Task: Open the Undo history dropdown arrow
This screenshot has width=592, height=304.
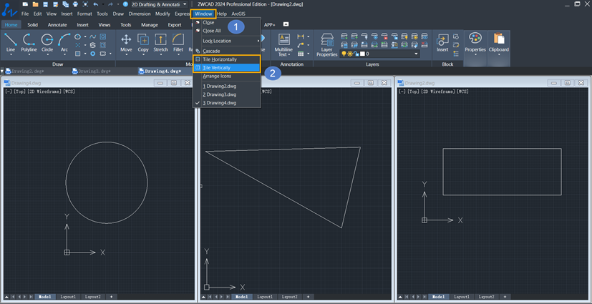Action: [103, 4]
